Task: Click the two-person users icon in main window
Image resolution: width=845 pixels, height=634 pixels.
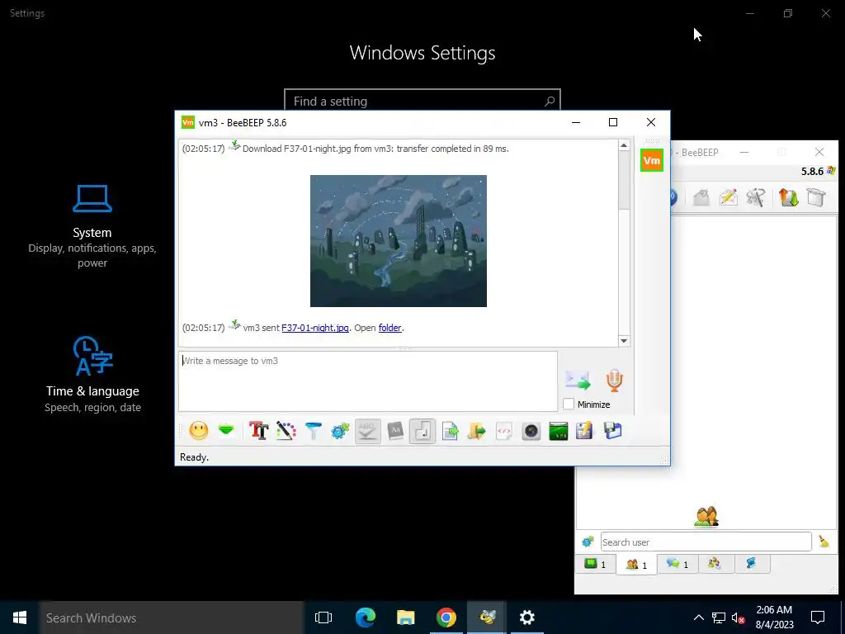Action: click(706, 517)
